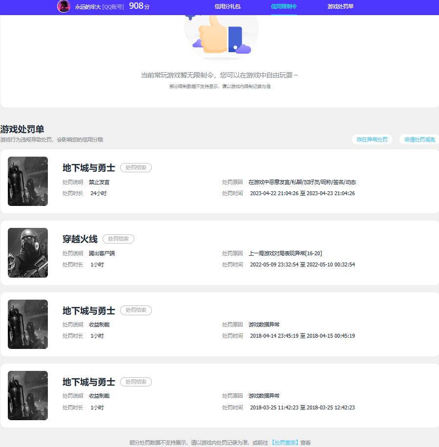Click the 存在异常处罚 button
Viewport: 439px width, 447px height.
coord(372,139)
